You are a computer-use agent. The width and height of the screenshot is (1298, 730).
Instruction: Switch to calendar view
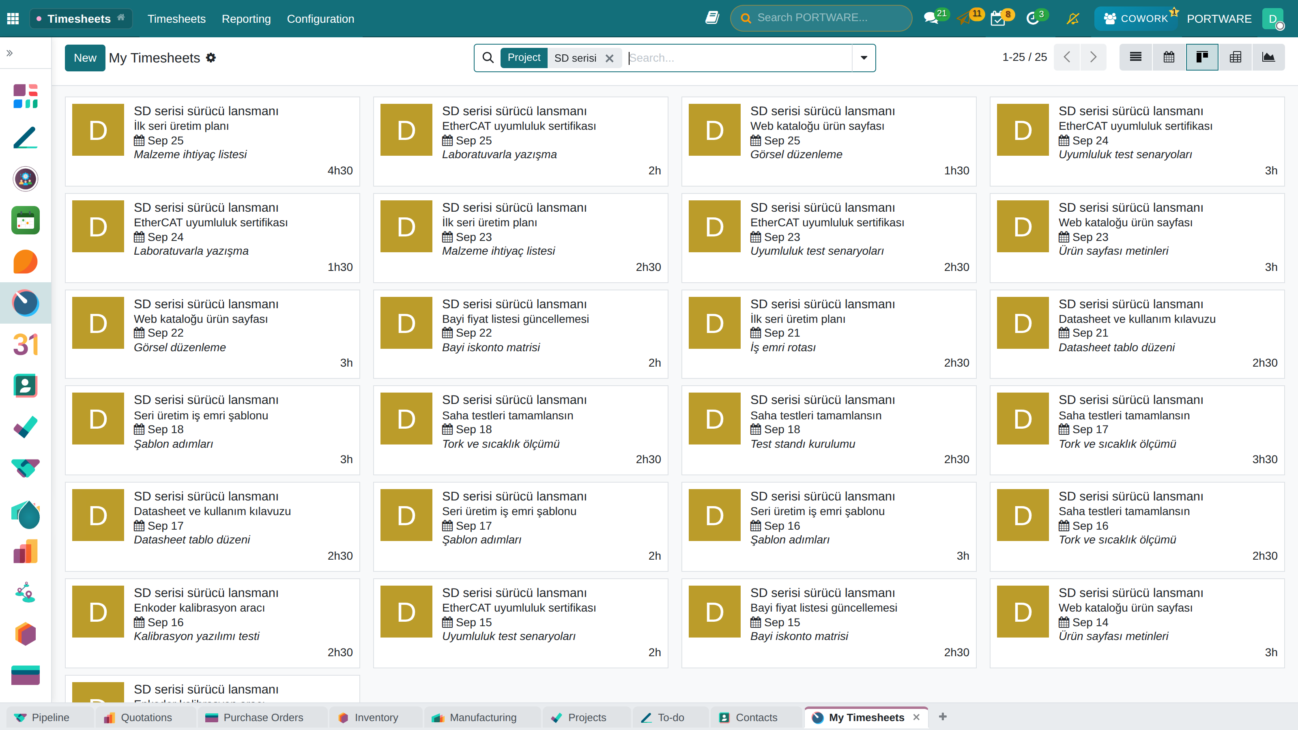[1169, 57]
